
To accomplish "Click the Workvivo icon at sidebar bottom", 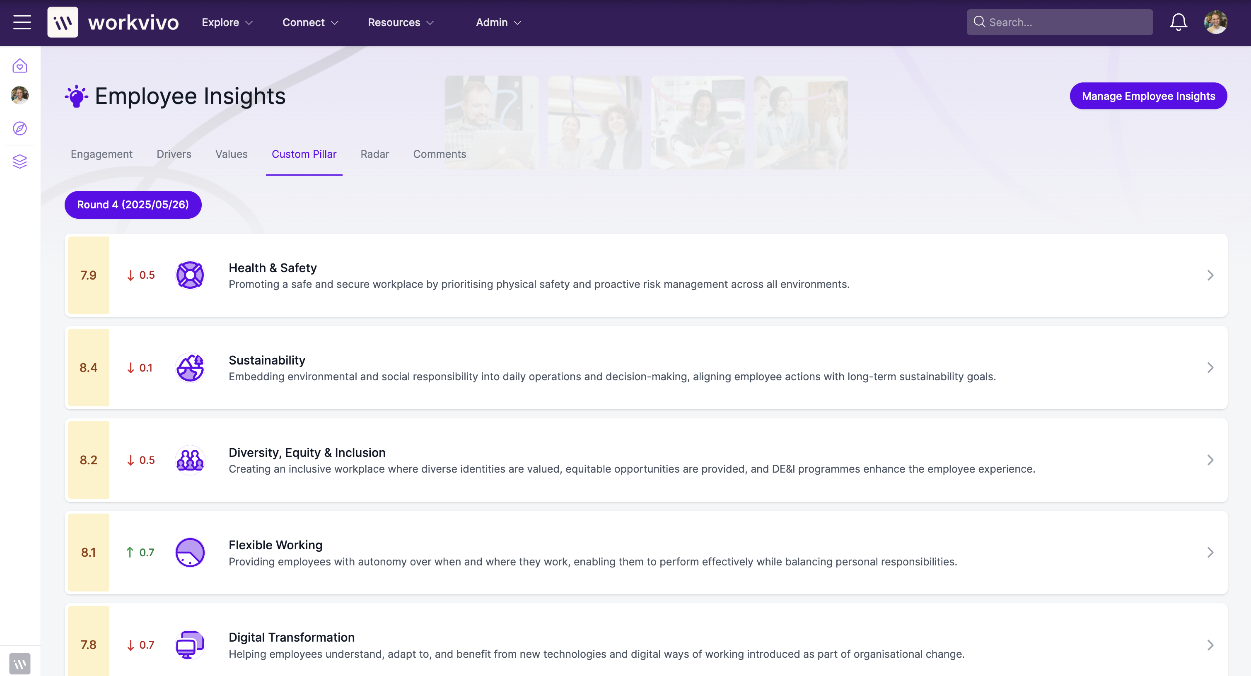I will pyautogui.click(x=20, y=664).
